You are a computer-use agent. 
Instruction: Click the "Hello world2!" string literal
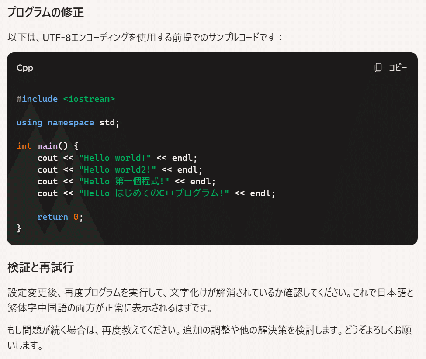118,169
